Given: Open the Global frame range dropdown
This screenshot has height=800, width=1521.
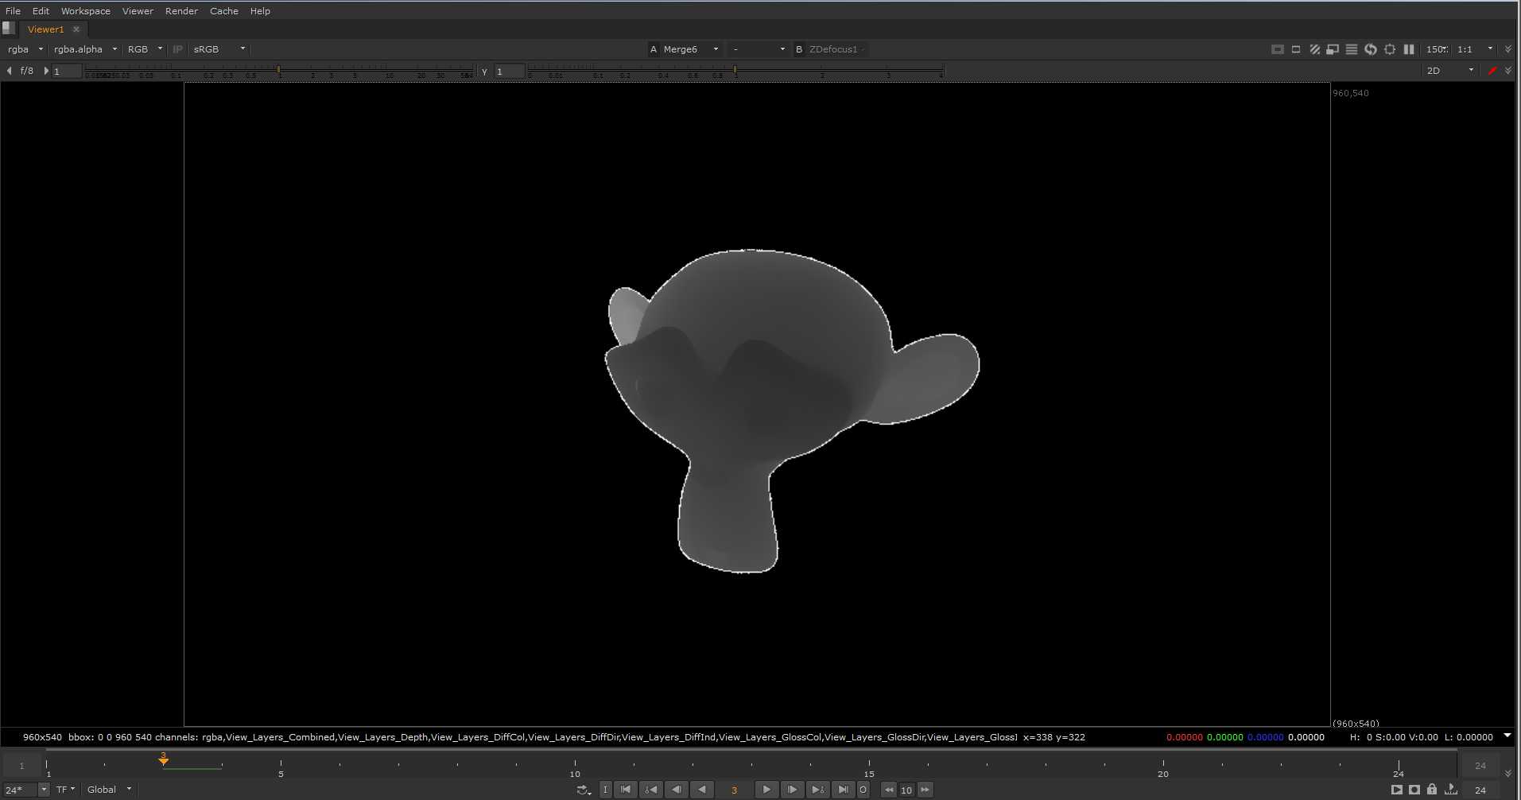Looking at the screenshot, I should pos(109,790).
